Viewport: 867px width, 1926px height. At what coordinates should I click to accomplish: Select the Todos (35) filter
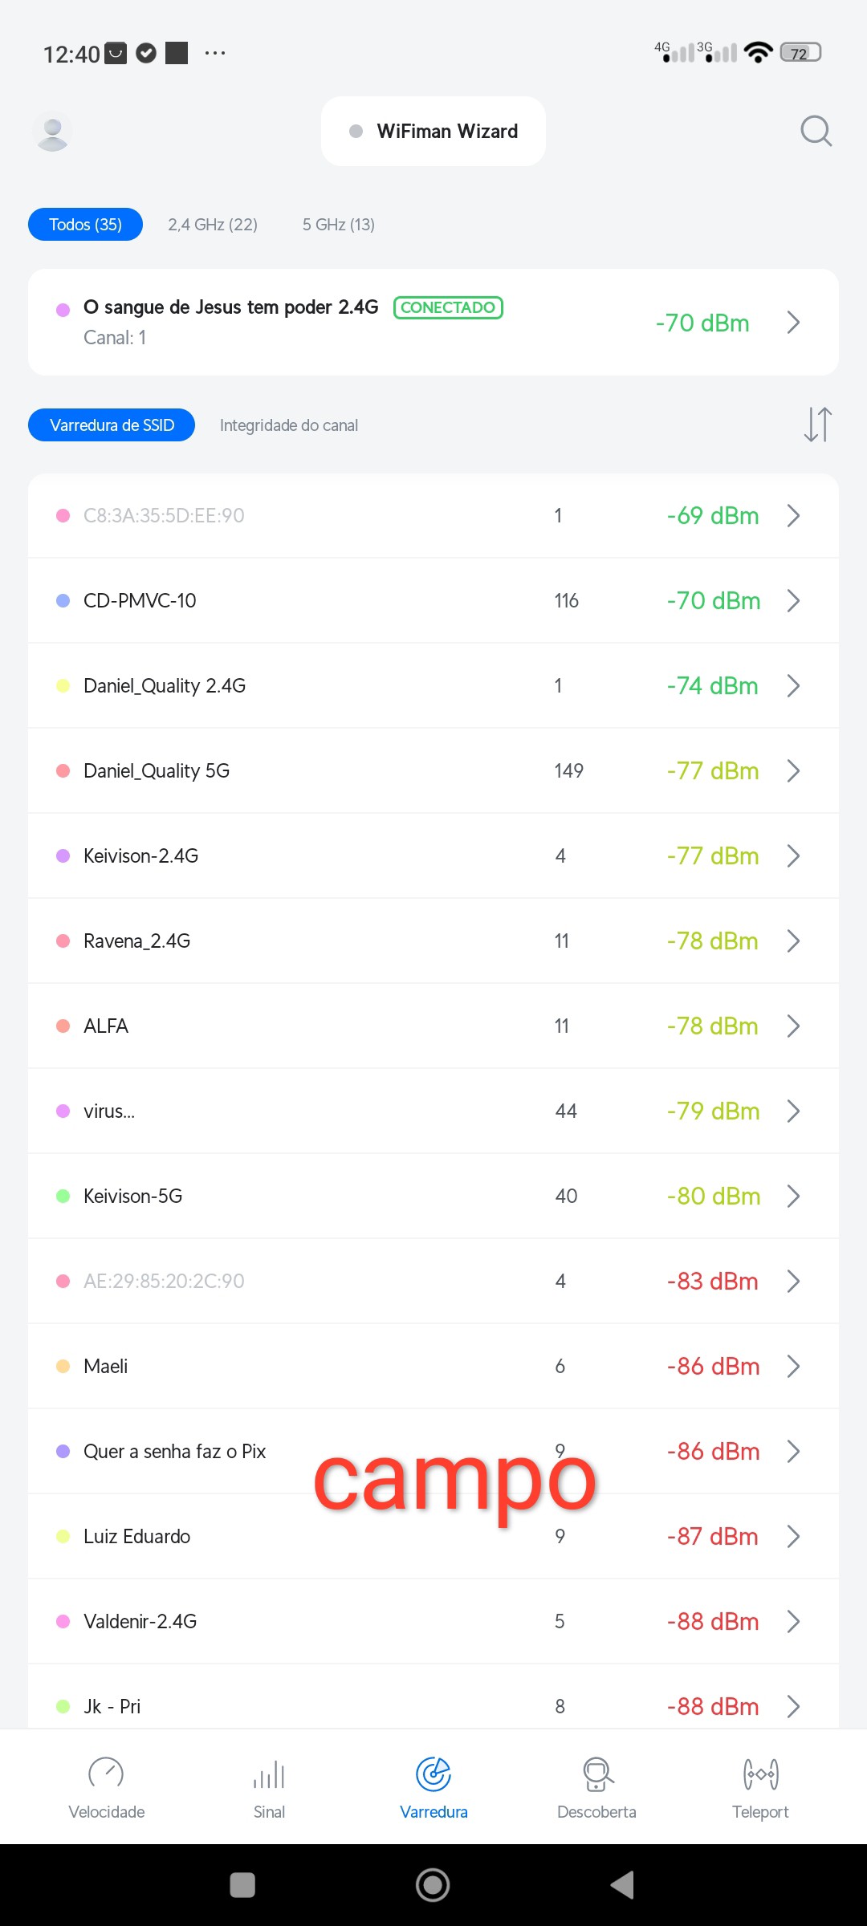pyautogui.click(x=85, y=225)
